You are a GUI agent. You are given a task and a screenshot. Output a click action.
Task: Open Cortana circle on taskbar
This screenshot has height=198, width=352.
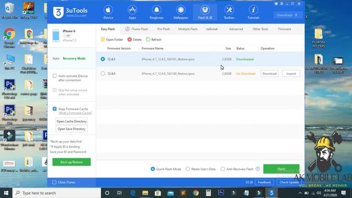(107, 193)
